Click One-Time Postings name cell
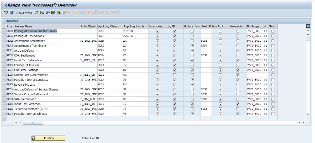The height and width of the screenshot is (143, 315). point(47,70)
